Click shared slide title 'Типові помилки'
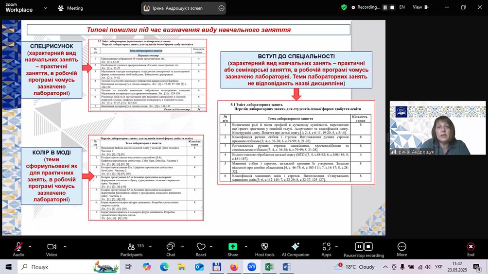 click(x=189, y=30)
